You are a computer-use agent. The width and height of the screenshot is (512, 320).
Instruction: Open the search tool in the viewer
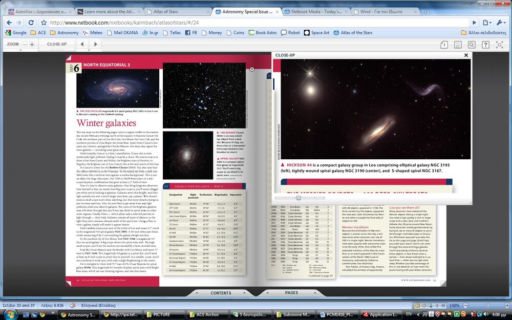tap(472, 45)
